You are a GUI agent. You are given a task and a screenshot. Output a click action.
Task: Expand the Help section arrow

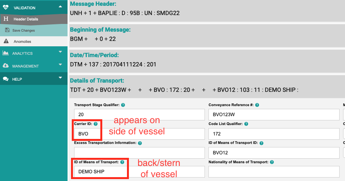(x=60, y=78)
